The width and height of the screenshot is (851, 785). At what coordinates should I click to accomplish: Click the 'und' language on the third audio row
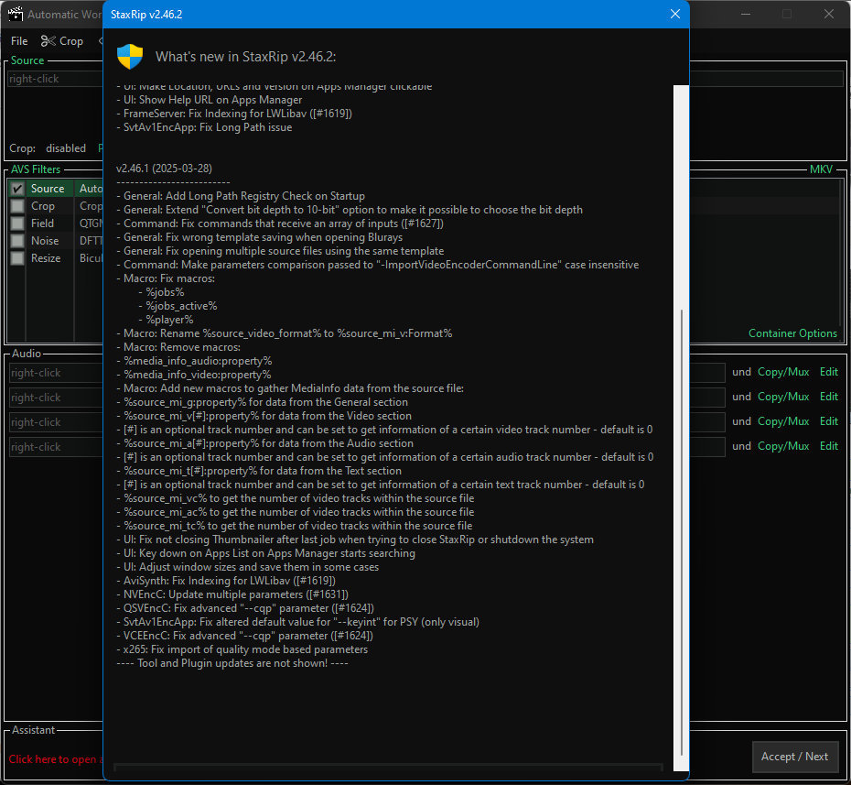[741, 421]
